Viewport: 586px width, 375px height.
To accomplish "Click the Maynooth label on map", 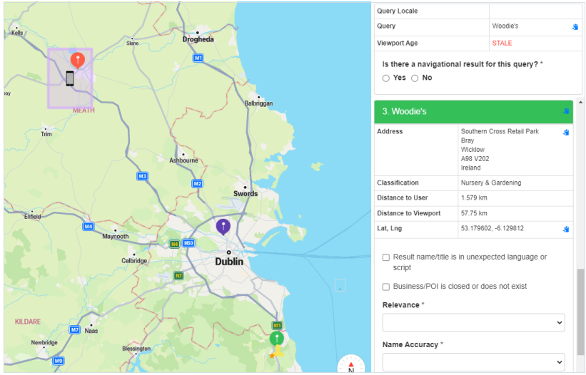I will (116, 237).
